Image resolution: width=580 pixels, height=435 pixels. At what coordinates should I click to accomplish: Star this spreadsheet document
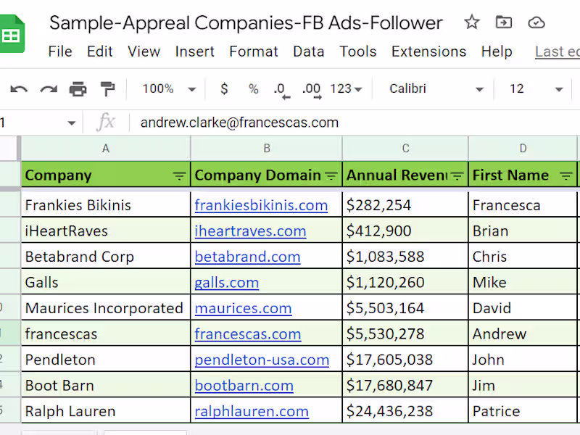tap(472, 22)
